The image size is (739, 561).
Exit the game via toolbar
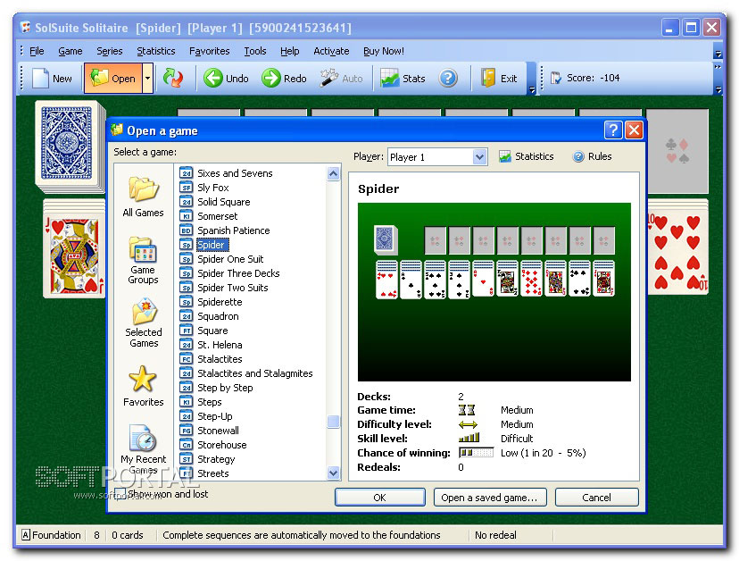click(499, 79)
